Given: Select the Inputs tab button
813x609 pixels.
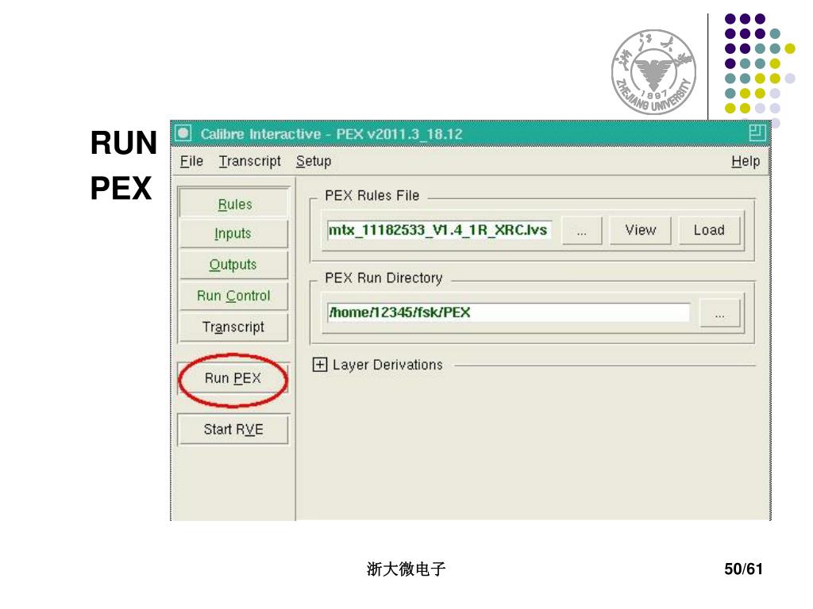Looking at the screenshot, I should (x=233, y=234).
